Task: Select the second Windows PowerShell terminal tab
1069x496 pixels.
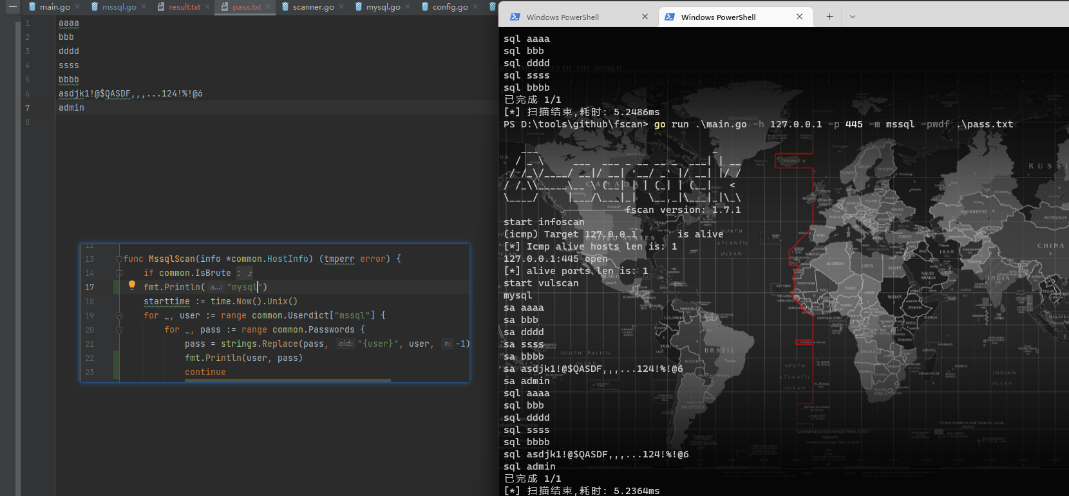Action: point(735,17)
